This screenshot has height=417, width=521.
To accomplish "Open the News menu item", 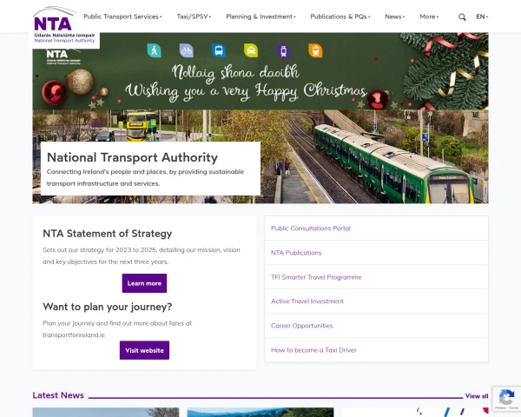I will (395, 17).
